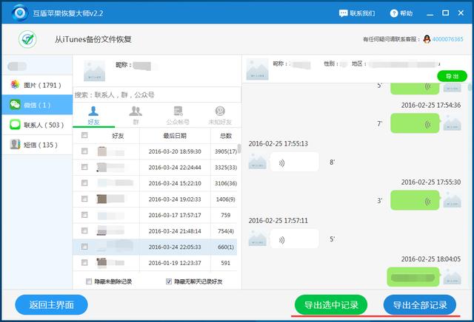The width and height of the screenshot is (474, 322).
Task: Open the 帮助 help icon
Action: click(393, 13)
